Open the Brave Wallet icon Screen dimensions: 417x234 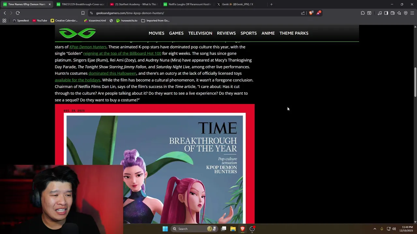click(393, 13)
